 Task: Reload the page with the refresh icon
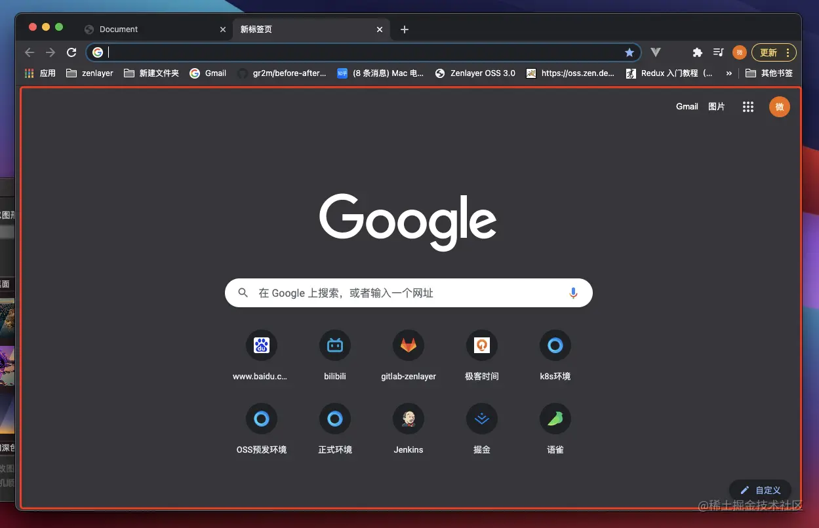(72, 52)
